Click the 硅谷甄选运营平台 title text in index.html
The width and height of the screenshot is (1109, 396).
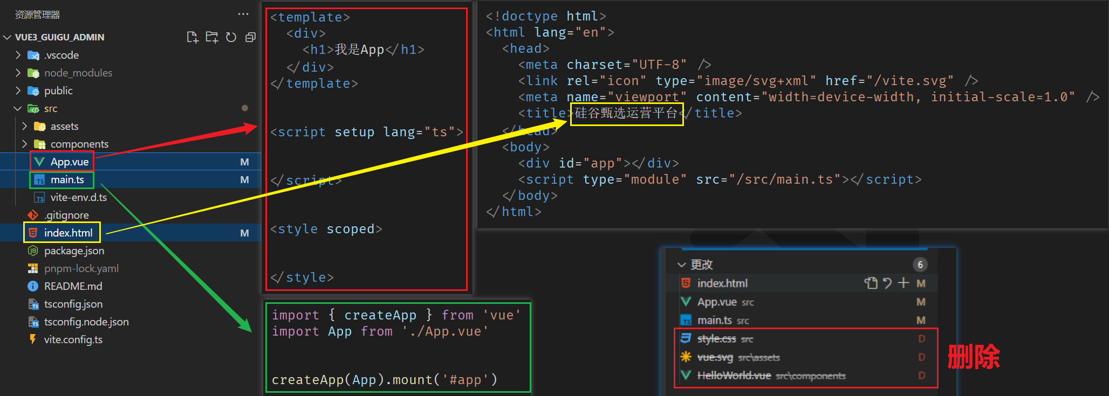click(x=626, y=113)
